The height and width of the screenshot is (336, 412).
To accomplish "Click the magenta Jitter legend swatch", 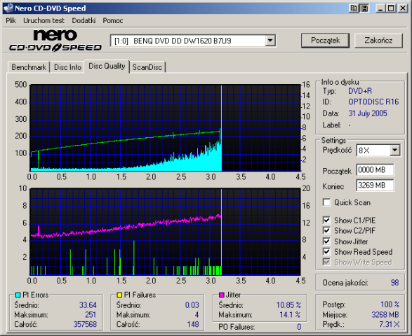I will pos(221,295).
